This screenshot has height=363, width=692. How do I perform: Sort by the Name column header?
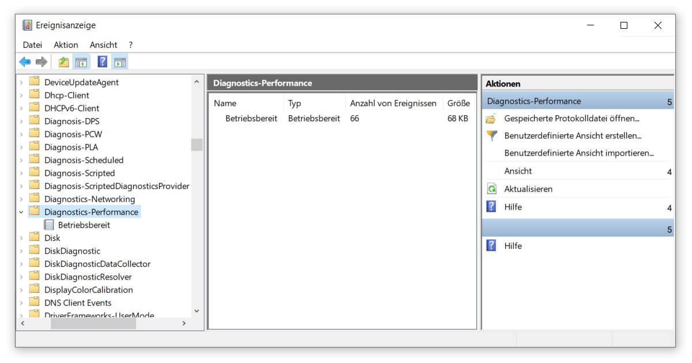coord(225,104)
